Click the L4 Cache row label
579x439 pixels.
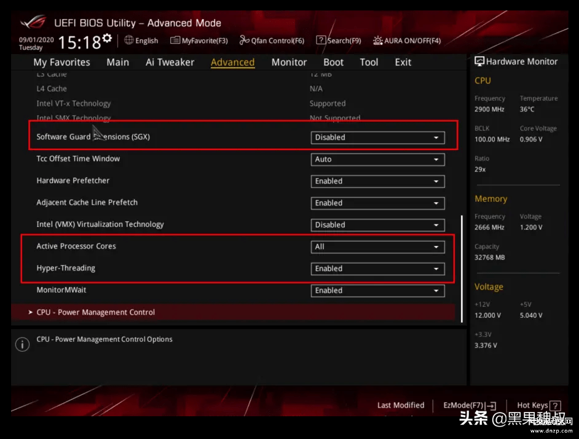tap(52, 89)
